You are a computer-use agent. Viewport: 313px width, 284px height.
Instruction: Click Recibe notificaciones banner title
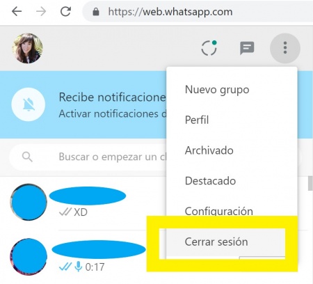click(112, 97)
